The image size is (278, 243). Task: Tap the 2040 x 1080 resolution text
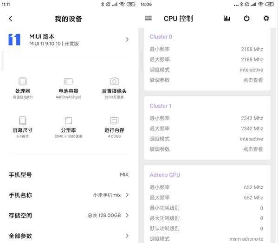click(68, 136)
